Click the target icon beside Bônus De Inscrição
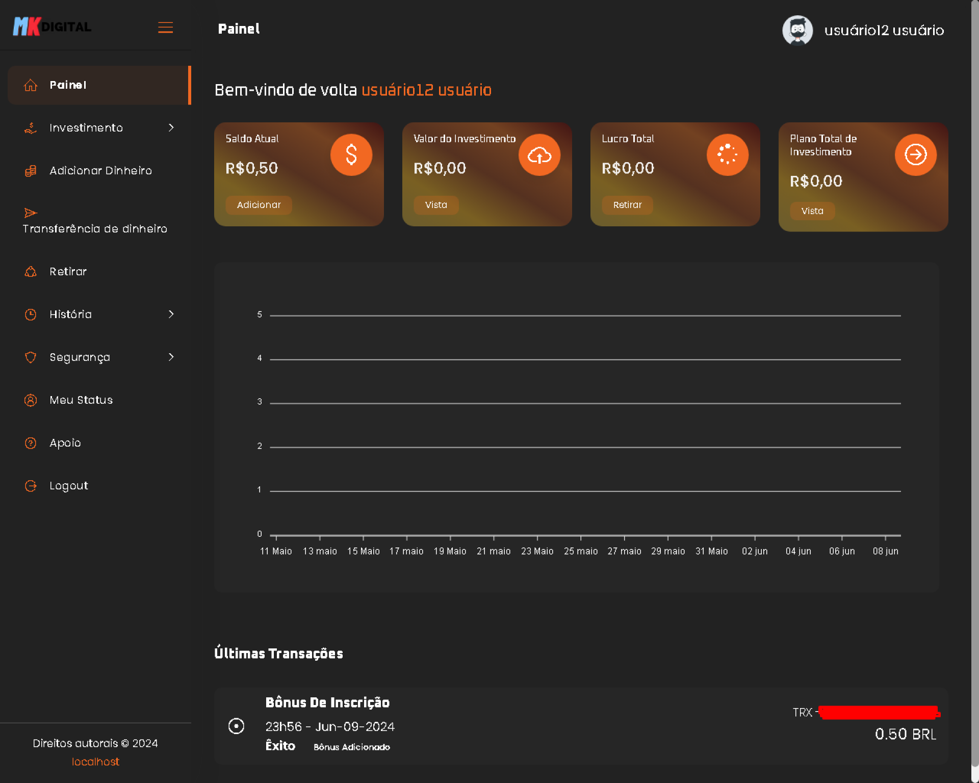 coord(236,725)
